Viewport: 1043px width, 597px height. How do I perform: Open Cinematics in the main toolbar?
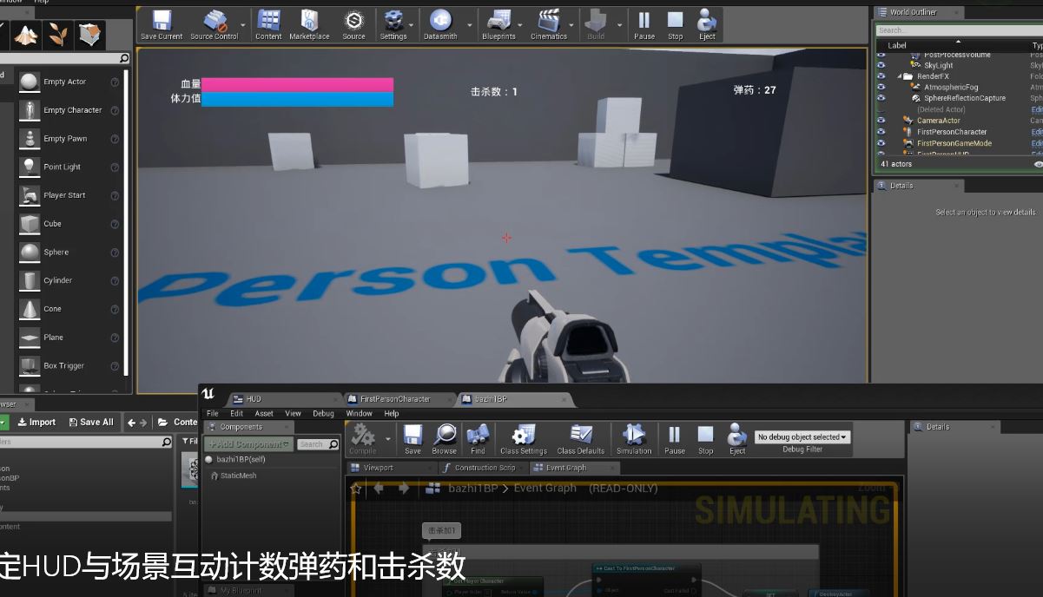(x=549, y=24)
